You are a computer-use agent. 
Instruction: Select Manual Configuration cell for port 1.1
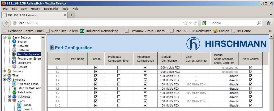(170, 67)
